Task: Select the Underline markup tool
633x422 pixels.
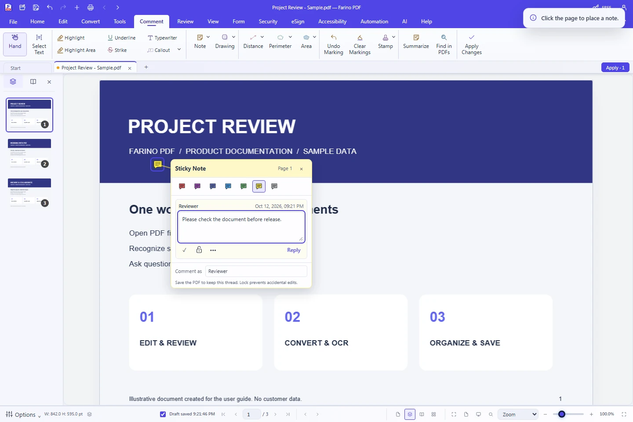Action: pos(122,38)
